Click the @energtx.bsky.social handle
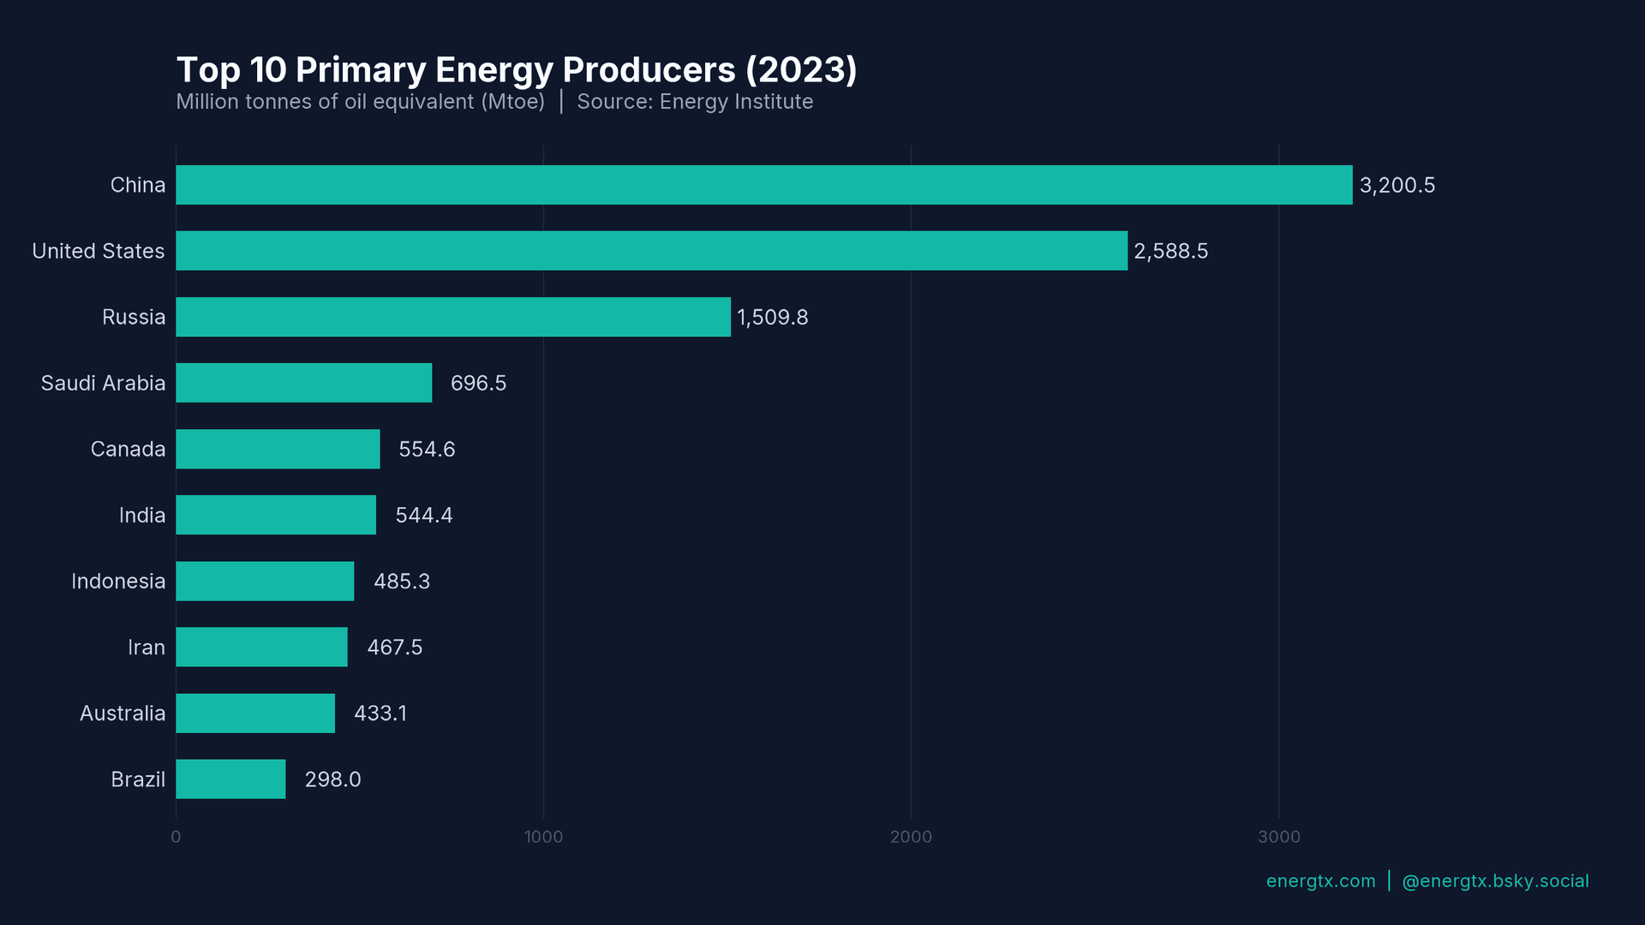Image resolution: width=1645 pixels, height=925 pixels. point(1495,880)
